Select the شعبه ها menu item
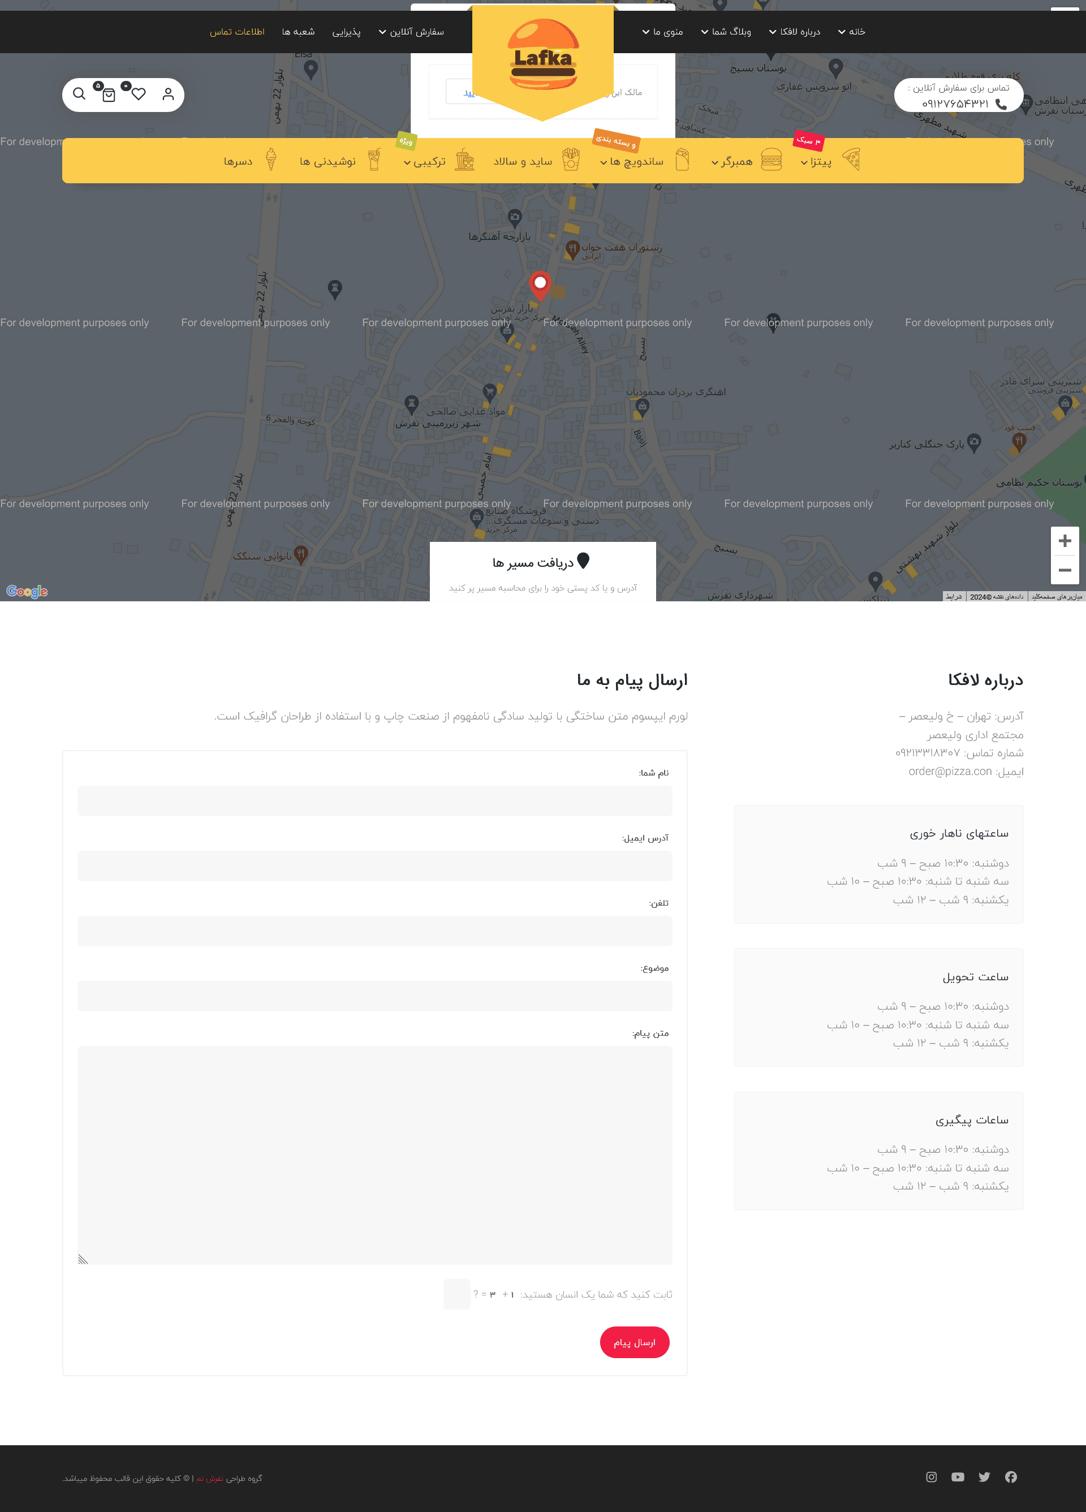This screenshot has width=1086, height=1512. pyautogui.click(x=298, y=31)
